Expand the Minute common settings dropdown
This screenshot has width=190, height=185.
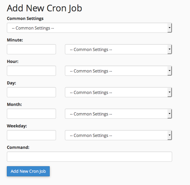click(x=119, y=49)
